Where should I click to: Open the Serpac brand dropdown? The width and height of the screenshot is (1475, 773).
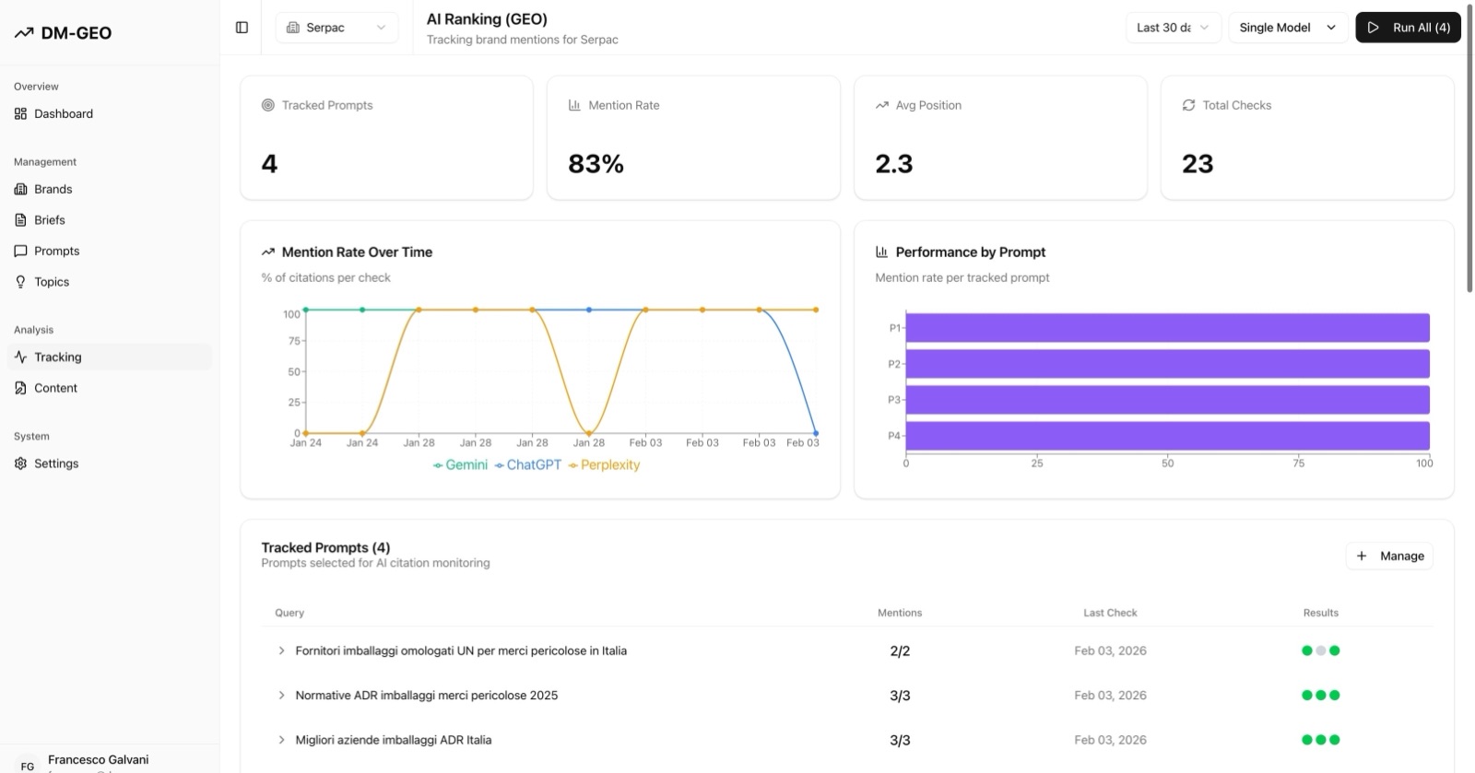coord(336,28)
